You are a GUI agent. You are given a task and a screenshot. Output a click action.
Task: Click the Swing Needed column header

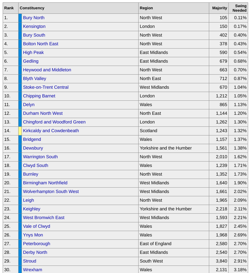pyautogui.click(x=238, y=8)
